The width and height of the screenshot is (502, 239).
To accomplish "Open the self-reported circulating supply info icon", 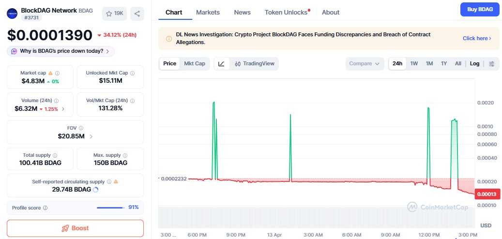I will pos(109,182).
